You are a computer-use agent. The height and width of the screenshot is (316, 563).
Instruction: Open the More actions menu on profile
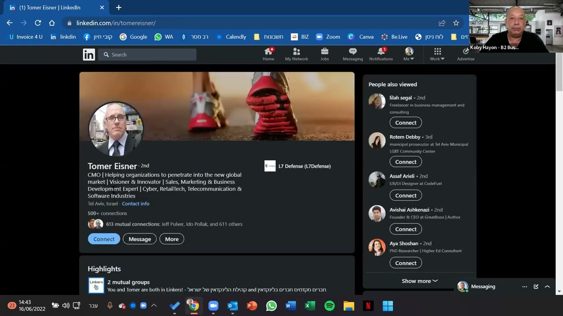[x=172, y=239]
